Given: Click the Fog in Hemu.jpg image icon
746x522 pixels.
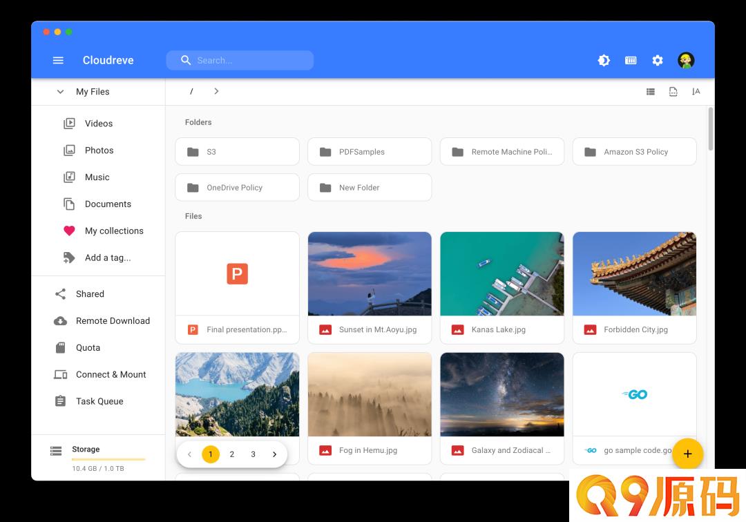Looking at the screenshot, I should (x=325, y=450).
